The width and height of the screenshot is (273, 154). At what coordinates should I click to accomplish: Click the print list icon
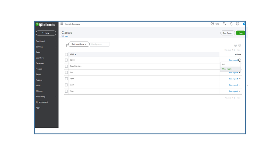(x=235, y=45)
